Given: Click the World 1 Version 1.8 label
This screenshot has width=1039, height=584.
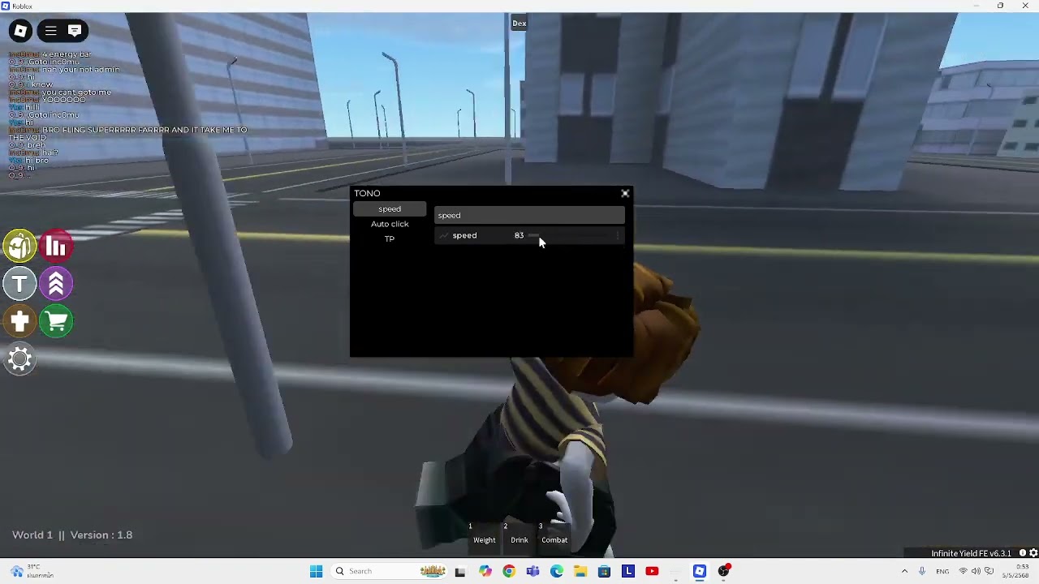Looking at the screenshot, I should click(x=72, y=535).
